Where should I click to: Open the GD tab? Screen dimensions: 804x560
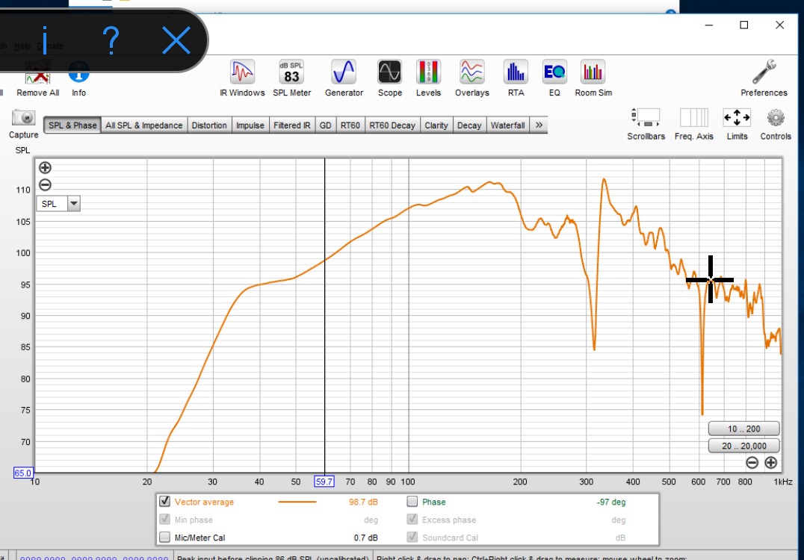coord(325,125)
